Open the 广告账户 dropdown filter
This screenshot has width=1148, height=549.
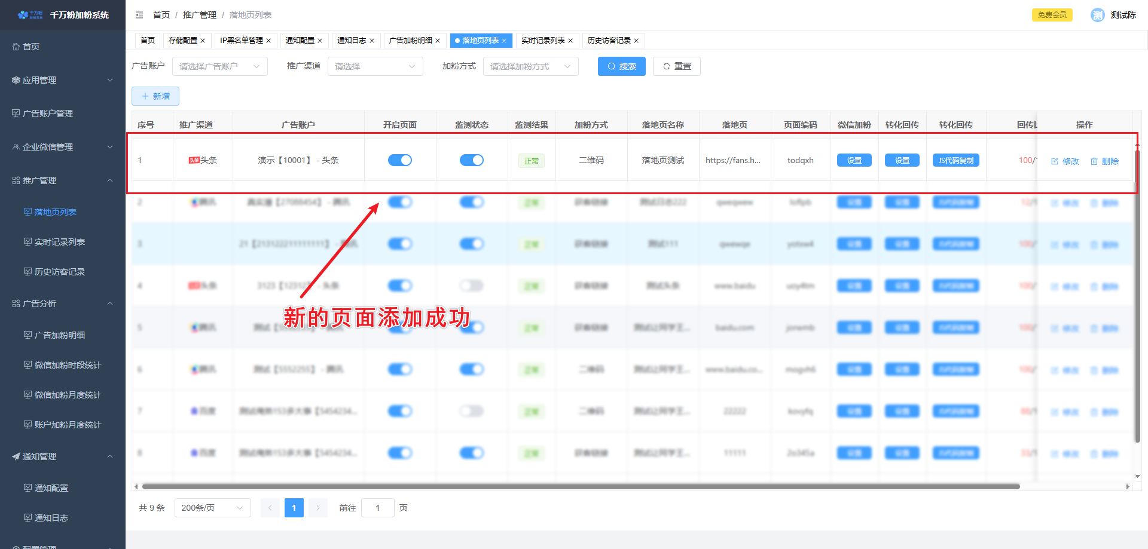tap(219, 66)
